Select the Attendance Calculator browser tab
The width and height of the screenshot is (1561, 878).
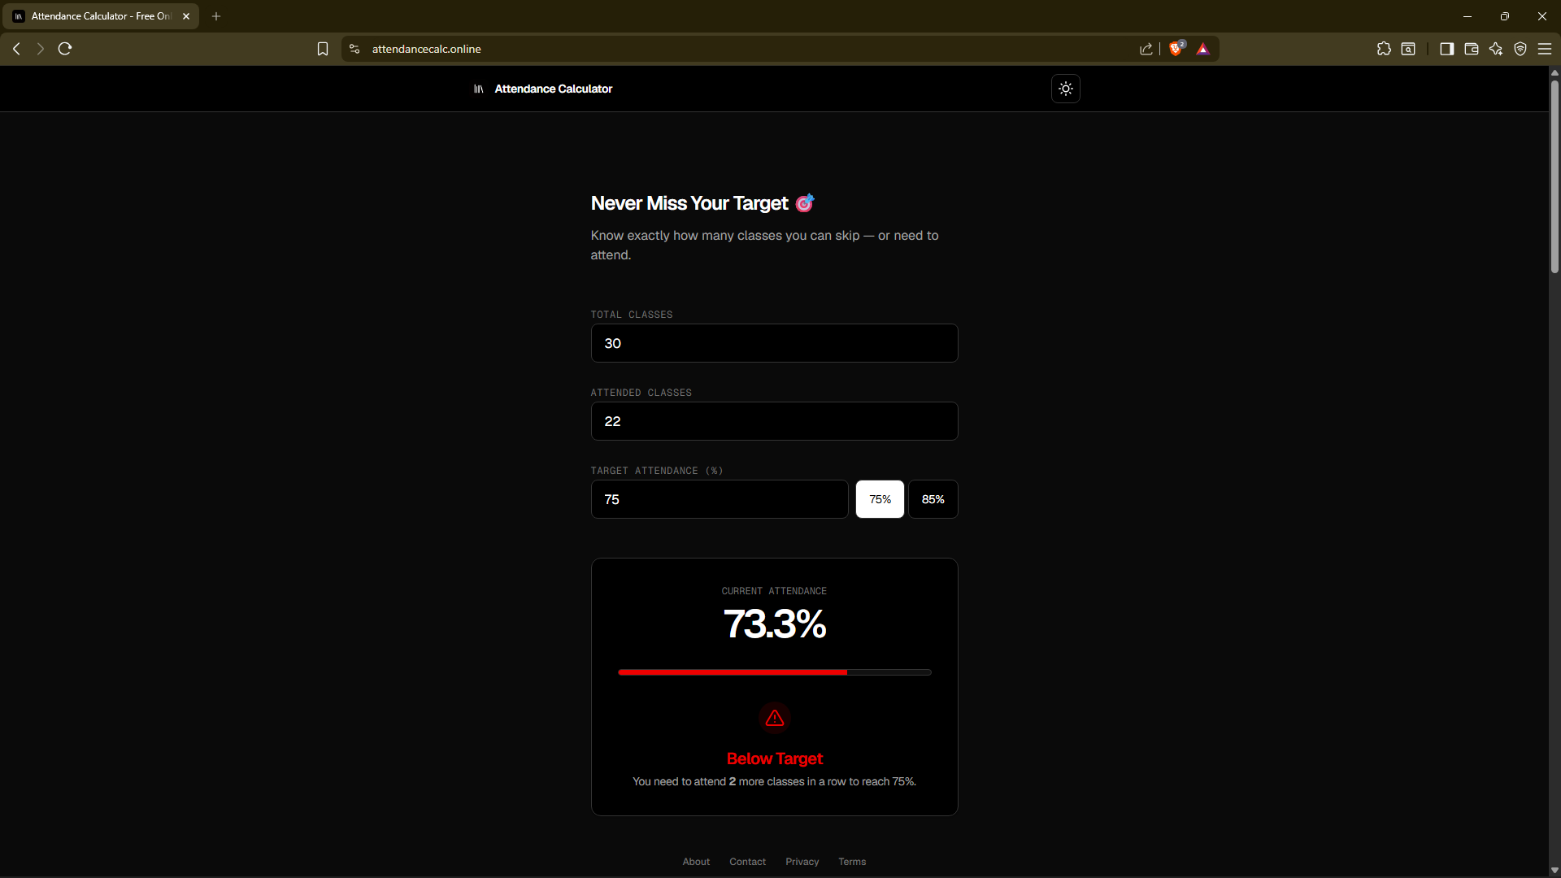point(101,16)
